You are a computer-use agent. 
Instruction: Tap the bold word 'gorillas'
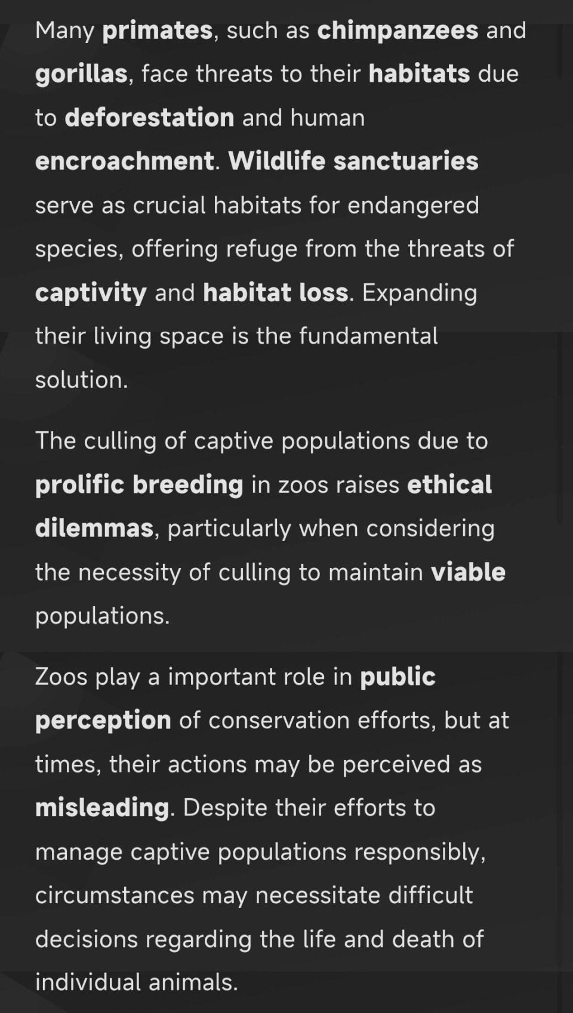tap(81, 75)
